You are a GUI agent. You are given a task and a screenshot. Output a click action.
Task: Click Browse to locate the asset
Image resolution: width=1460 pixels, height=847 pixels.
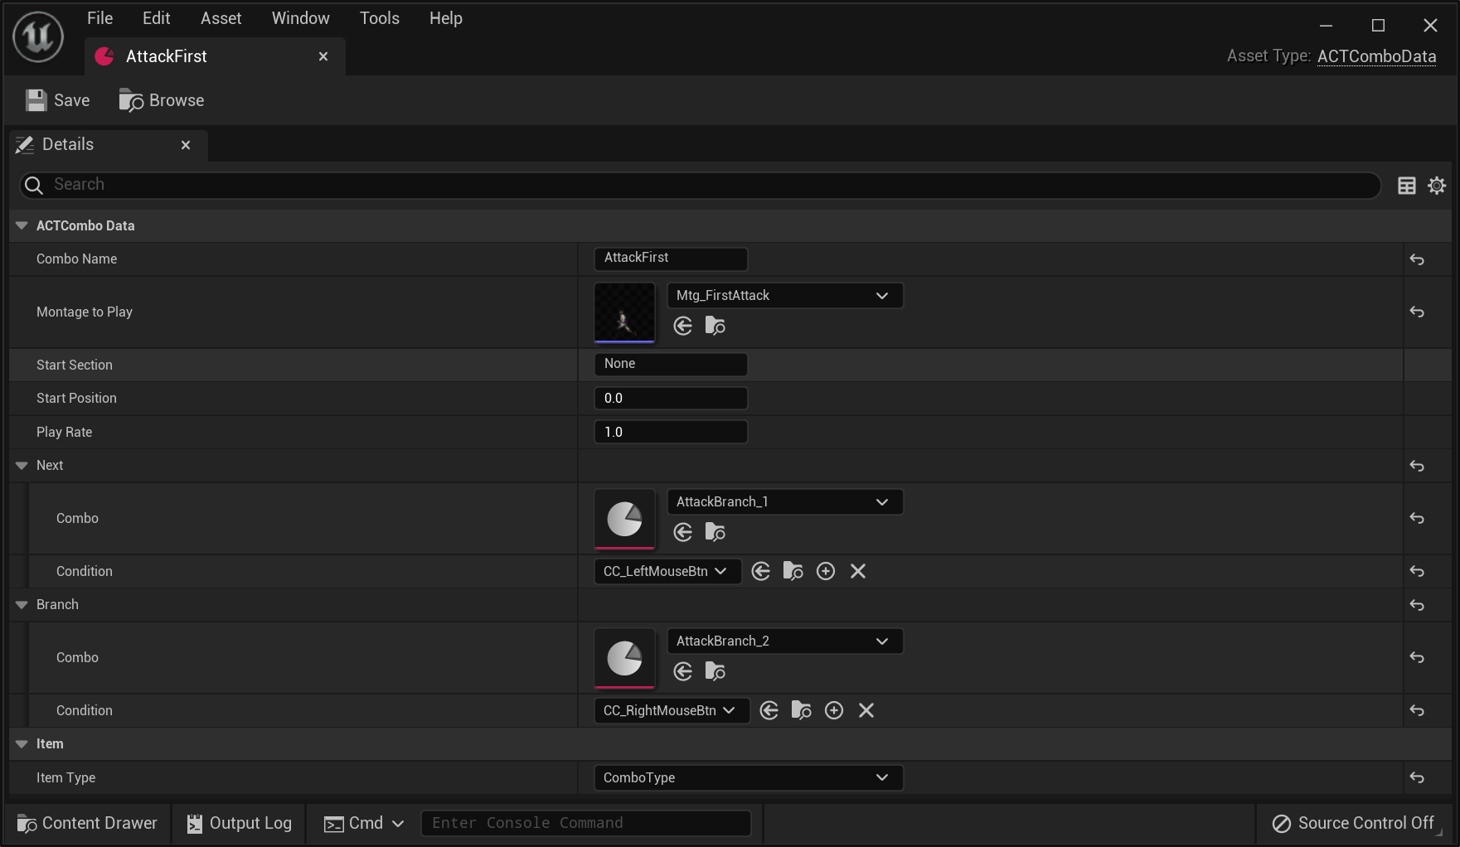[x=162, y=100]
